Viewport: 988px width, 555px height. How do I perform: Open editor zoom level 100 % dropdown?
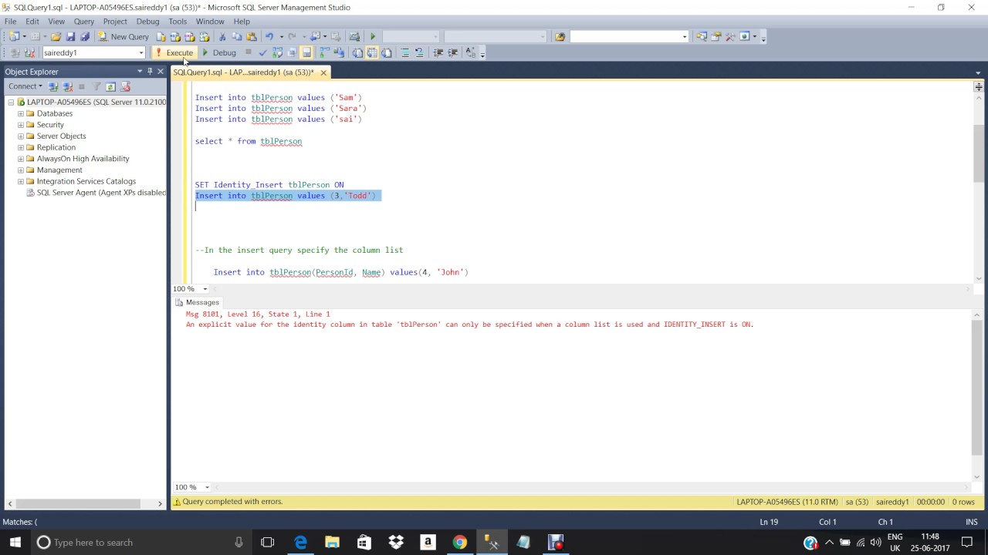(x=205, y=288)
